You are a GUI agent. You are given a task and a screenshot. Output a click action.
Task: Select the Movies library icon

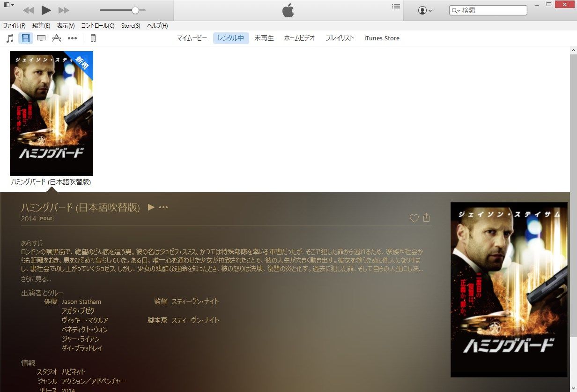26,38
